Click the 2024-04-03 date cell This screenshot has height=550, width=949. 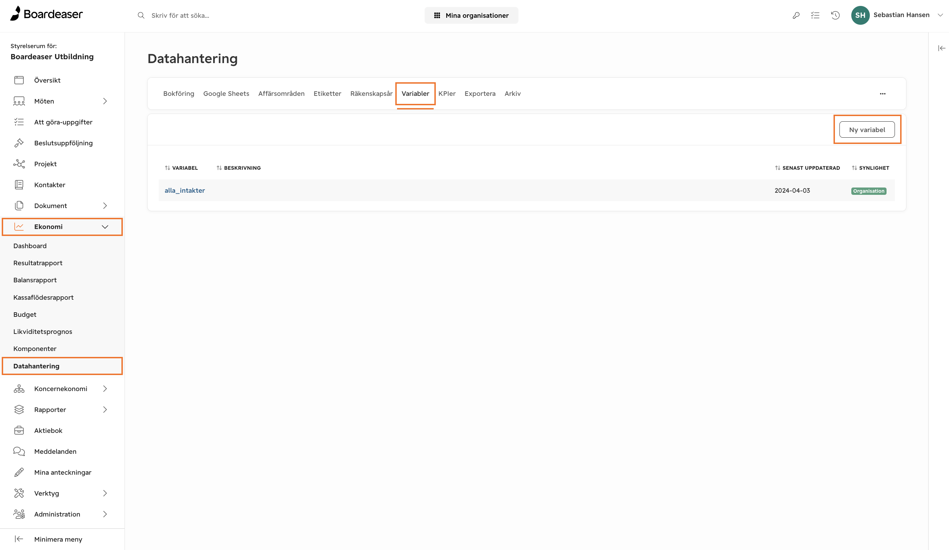(792, 190)
